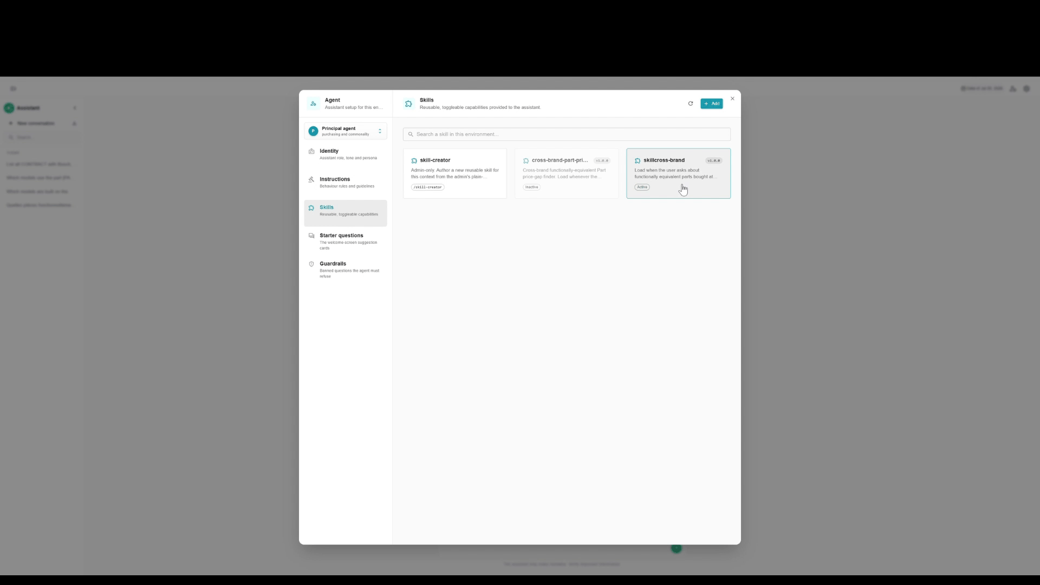
Task: Click the Skills puzzle icon in the sidebar
Action: pos(311,207)
